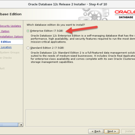This screenshot has height=135, width=135.
Task: Click the Standard Edition 2 (7.5GB) label
Action: click(47, 48)
